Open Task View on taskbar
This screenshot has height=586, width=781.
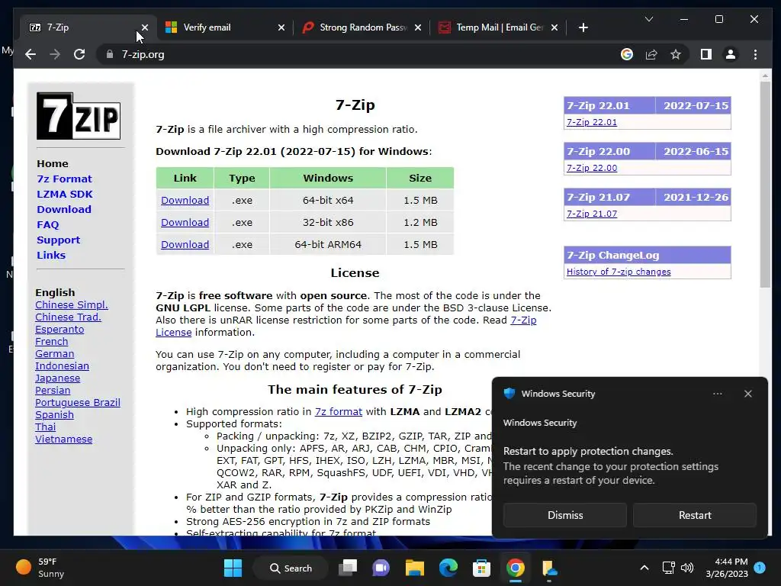348,568
